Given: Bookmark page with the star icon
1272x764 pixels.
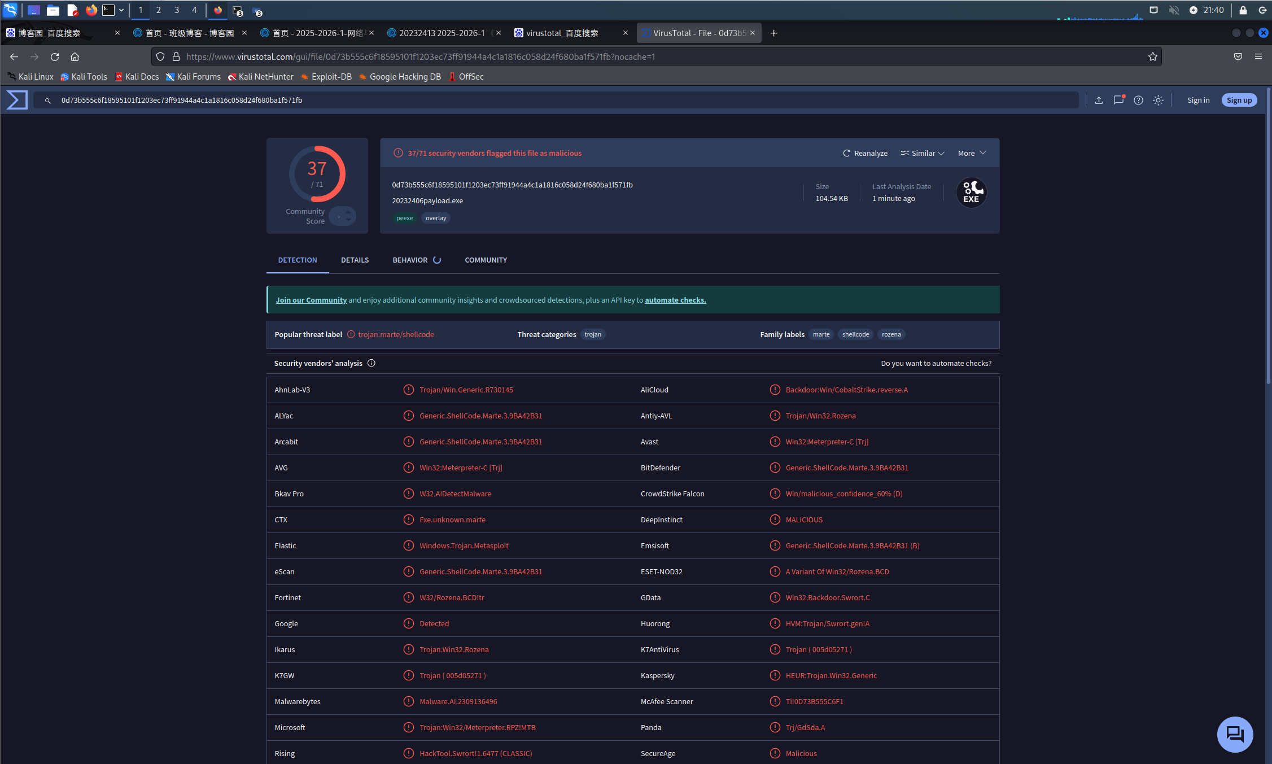Looking at the screenshot, I should click(1152, 56).
